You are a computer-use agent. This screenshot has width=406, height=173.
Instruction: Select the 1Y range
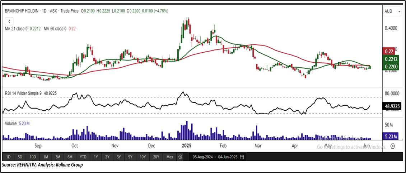96,157
